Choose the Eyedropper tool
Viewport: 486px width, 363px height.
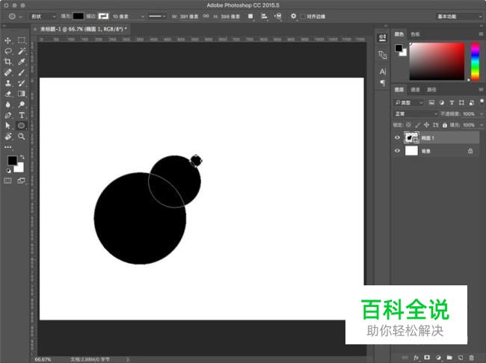point(22,62)
